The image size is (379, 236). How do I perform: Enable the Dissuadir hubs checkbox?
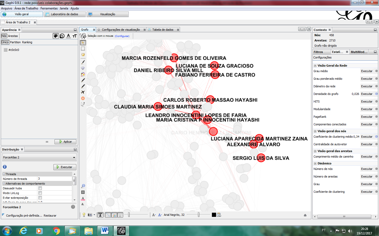[40, 188]
